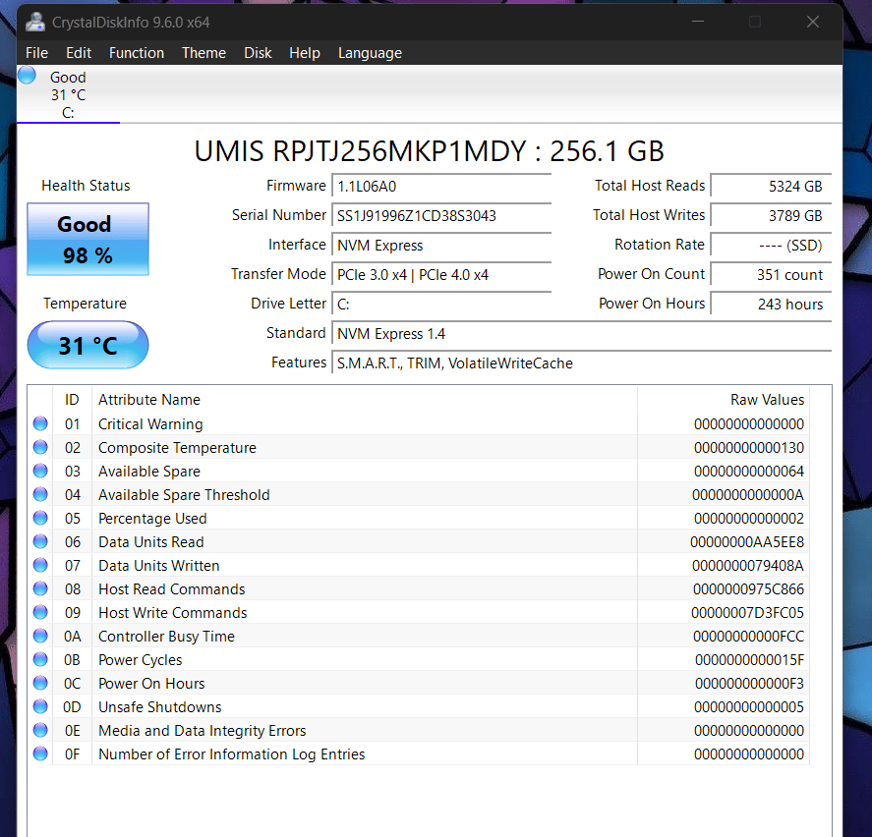Viewport: 872px width, 837px height.
Task: Click the Serial Number field
Action: (441, 215)
